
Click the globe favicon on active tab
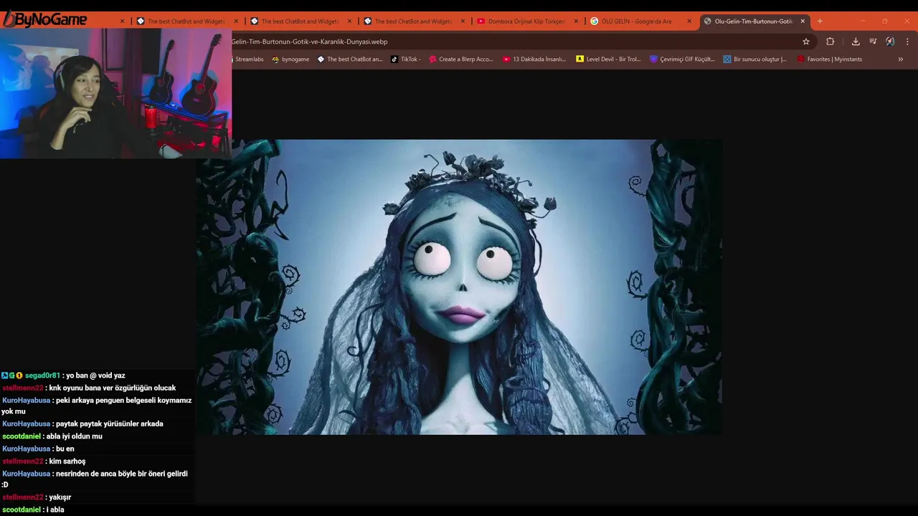[708, 21]
